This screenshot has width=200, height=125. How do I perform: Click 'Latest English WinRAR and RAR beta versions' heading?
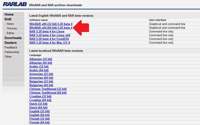point(61,16)
